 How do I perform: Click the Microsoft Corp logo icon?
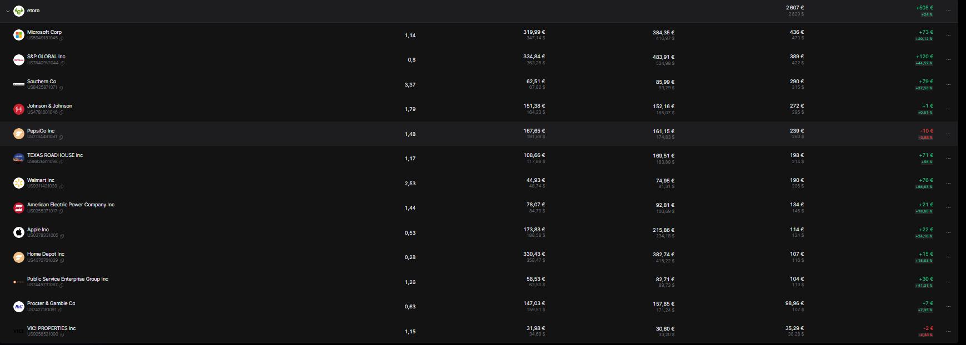click(19, 35)
